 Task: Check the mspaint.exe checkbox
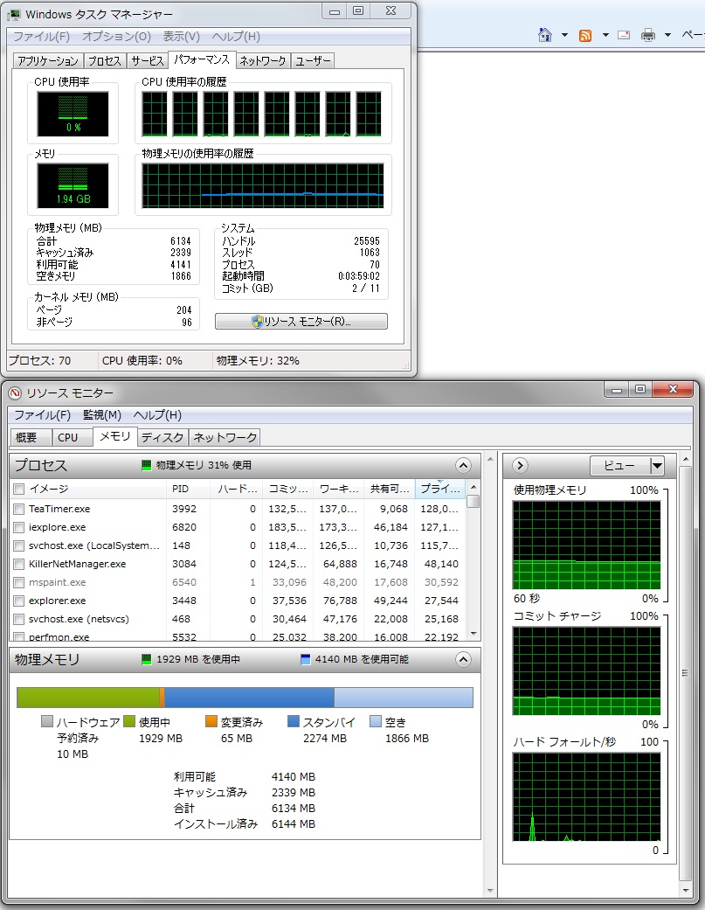click(x=18, y=583)
